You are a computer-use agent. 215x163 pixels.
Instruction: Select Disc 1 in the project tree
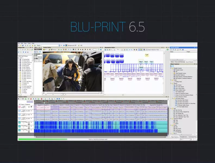(x=21, y=58)
